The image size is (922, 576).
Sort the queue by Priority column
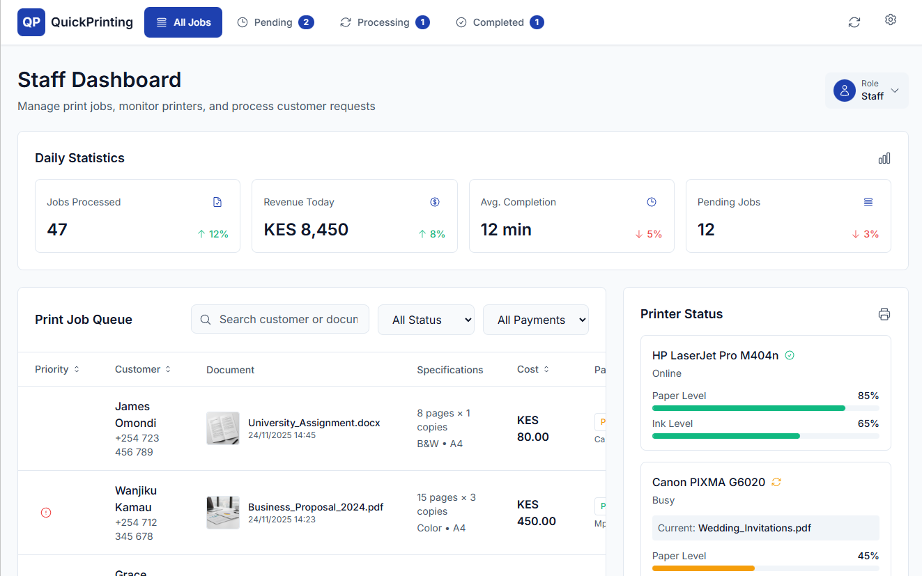click(57, 369)
